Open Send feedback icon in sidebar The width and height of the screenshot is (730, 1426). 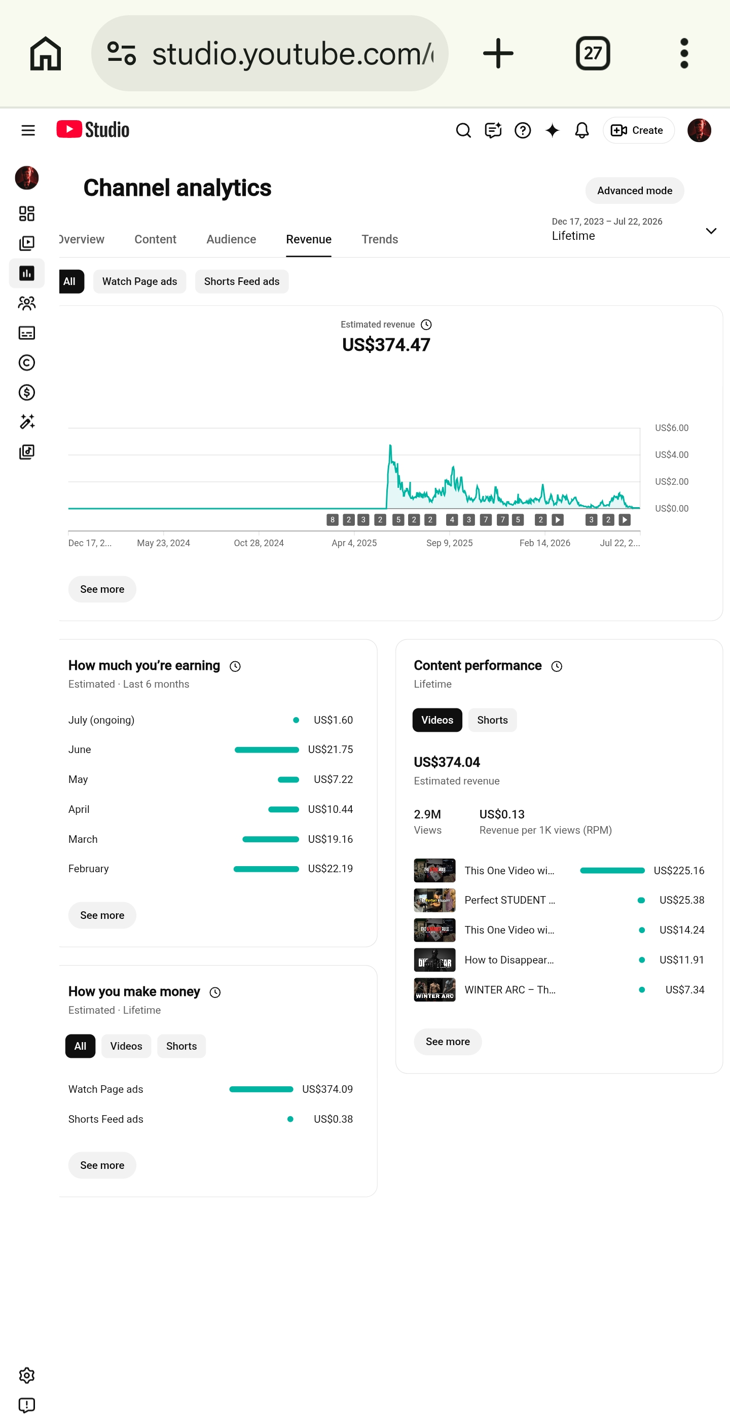(26, 1406)
